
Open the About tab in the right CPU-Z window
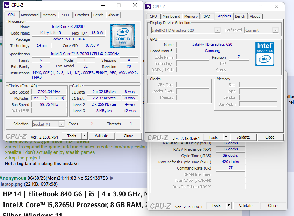pos(255,16)
